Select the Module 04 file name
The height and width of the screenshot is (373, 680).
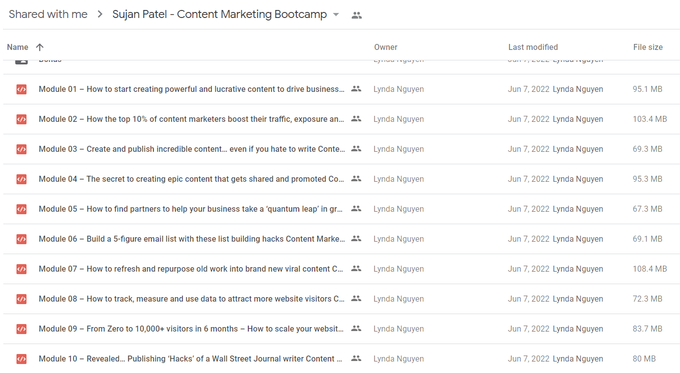click(192, 179)
